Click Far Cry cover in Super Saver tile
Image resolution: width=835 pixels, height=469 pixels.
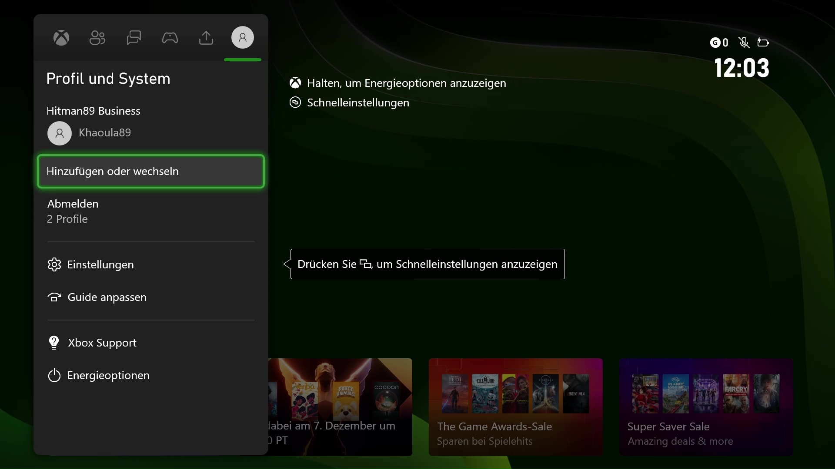pyautogui.click(x=736, y=393)
